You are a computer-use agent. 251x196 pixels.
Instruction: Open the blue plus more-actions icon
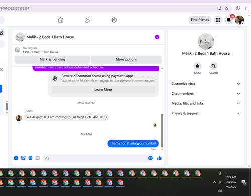tap(16, 158)
